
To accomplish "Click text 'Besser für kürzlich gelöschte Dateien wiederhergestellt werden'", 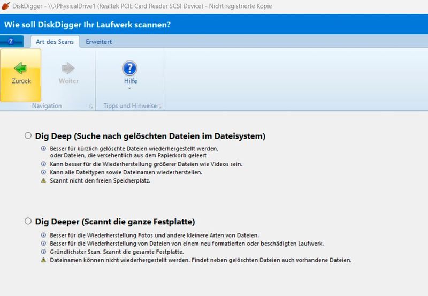I will pyautogui.click(x=134, y=149).
